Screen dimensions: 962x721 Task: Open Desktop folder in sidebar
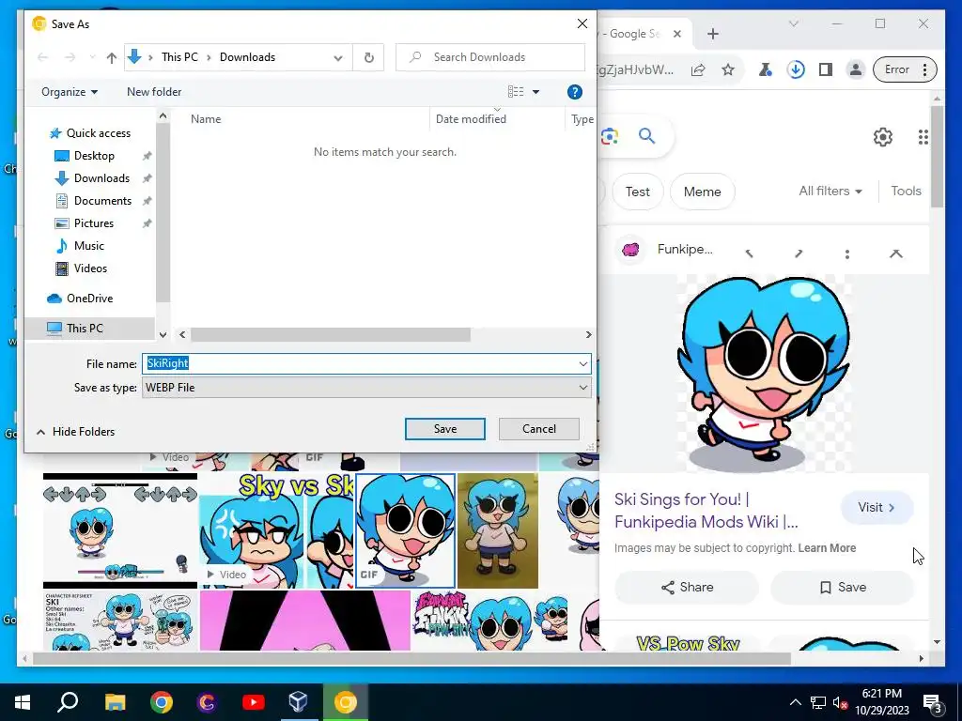click(x=94, y=156)
